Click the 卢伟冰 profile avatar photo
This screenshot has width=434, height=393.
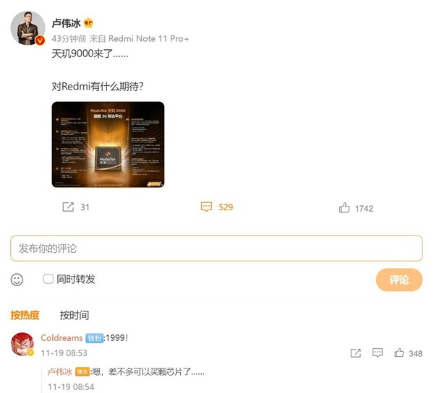[x=27, y=28]
